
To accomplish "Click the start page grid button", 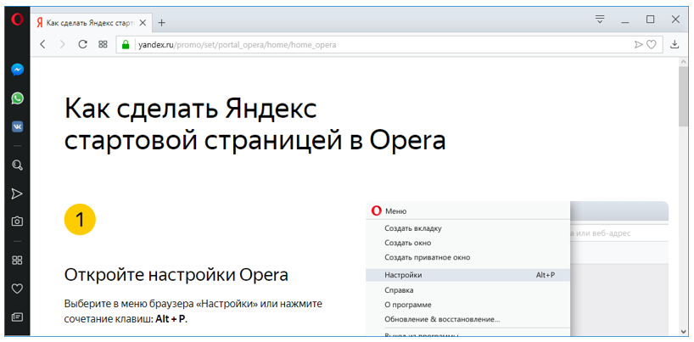I will tap(103, 44).
